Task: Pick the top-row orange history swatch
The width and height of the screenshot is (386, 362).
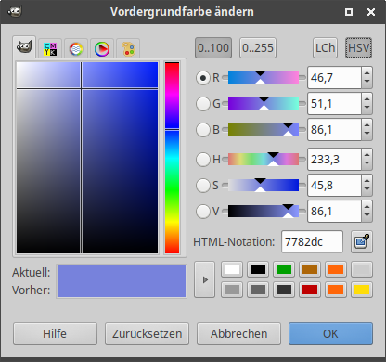Action: click(336, 269)
